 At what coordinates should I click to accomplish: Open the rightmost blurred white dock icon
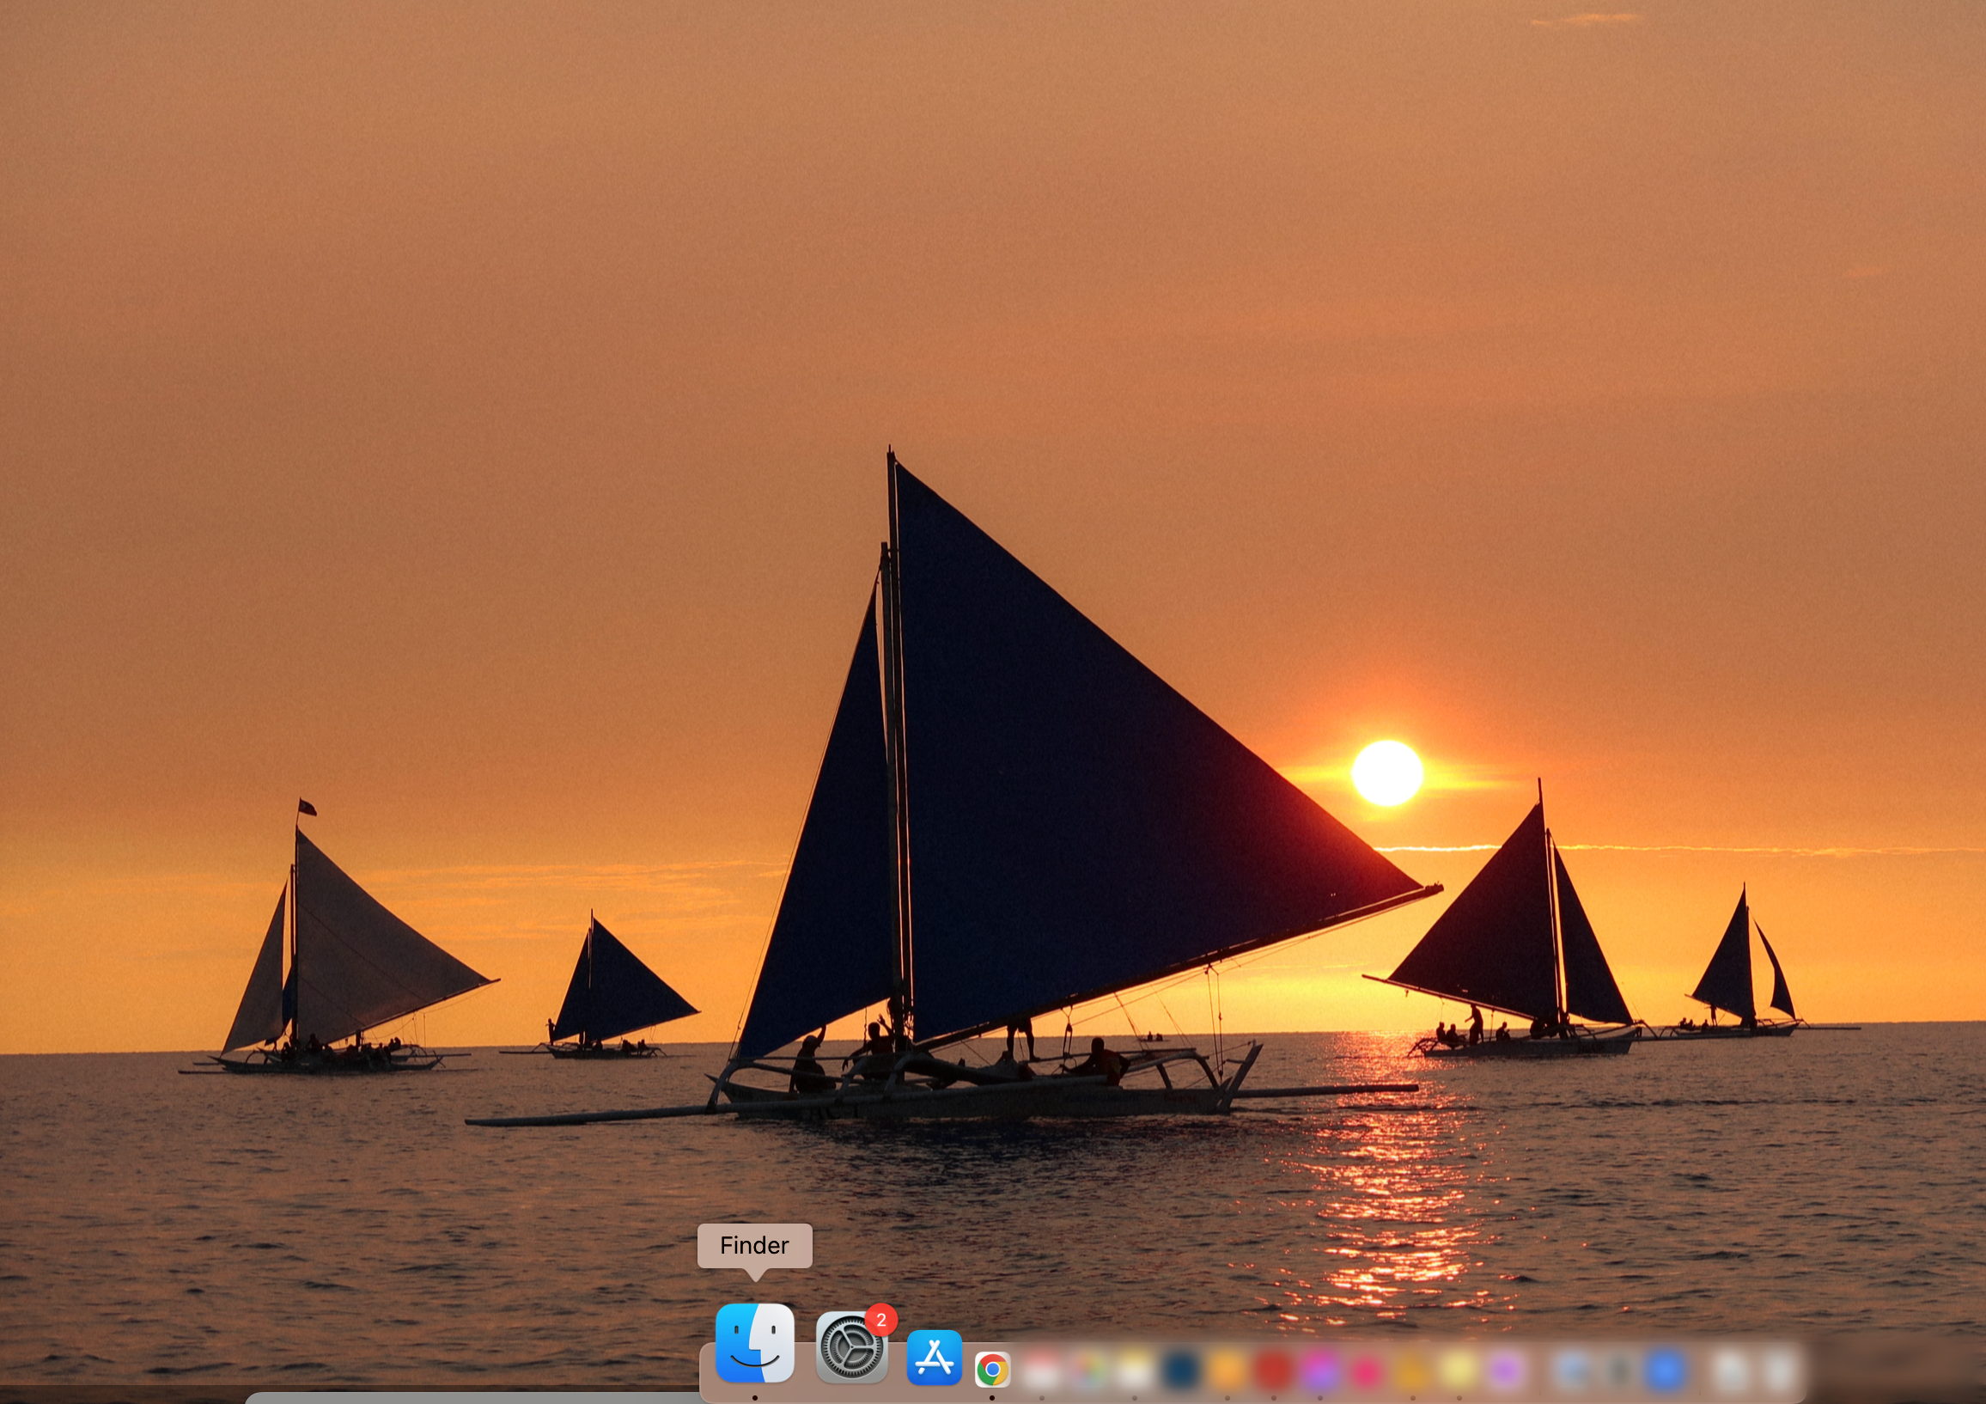click(x=1778, y=1370)
